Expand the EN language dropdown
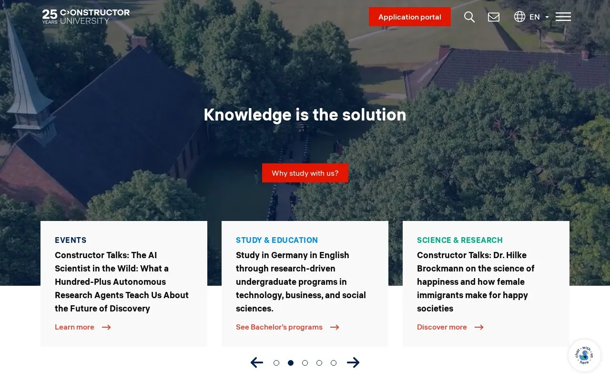Image resolution: width=610 pixels, height=381 pixels. point(539,17)
